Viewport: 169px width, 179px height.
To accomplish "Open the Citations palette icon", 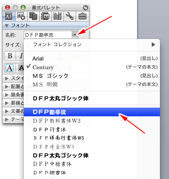I will [x=45, y=16].
